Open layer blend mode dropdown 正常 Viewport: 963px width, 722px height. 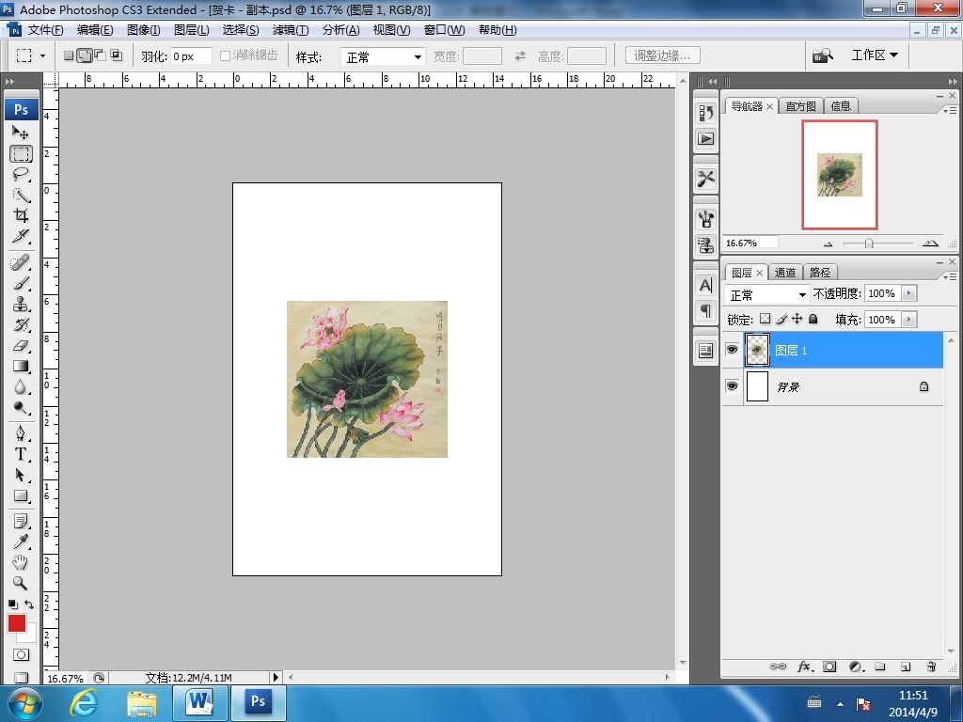tap(767, 294)
